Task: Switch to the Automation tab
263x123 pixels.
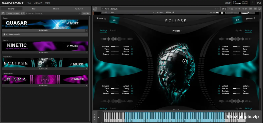Action: pos(79,9)
